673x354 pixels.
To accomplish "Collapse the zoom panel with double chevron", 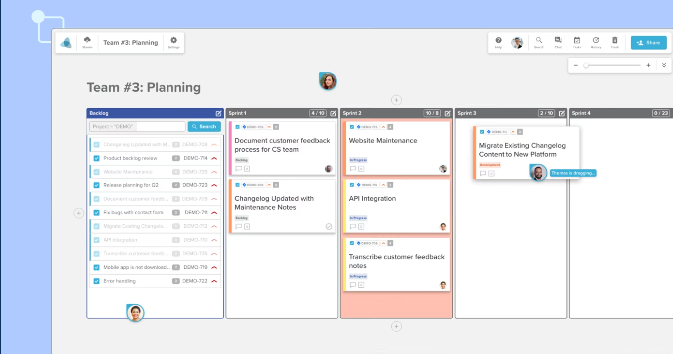I will tap(664, 65).
